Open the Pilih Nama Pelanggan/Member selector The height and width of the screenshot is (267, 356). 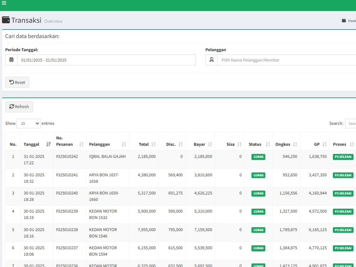[287, 60]
